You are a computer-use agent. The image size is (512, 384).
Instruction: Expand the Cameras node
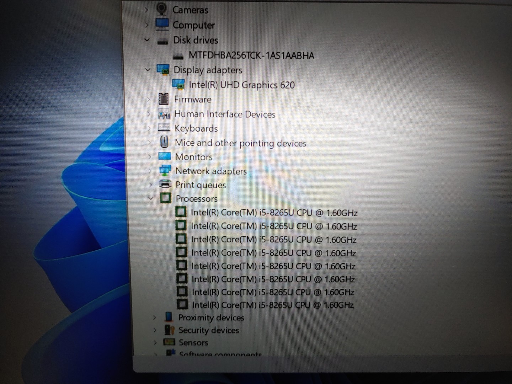pyautogui.click(x=146, y=10)
